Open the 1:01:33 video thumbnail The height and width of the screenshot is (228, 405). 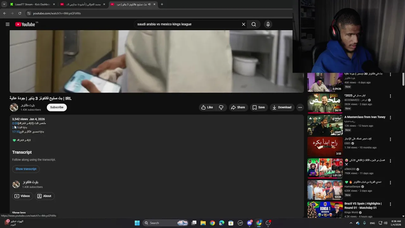pos(325,168)
